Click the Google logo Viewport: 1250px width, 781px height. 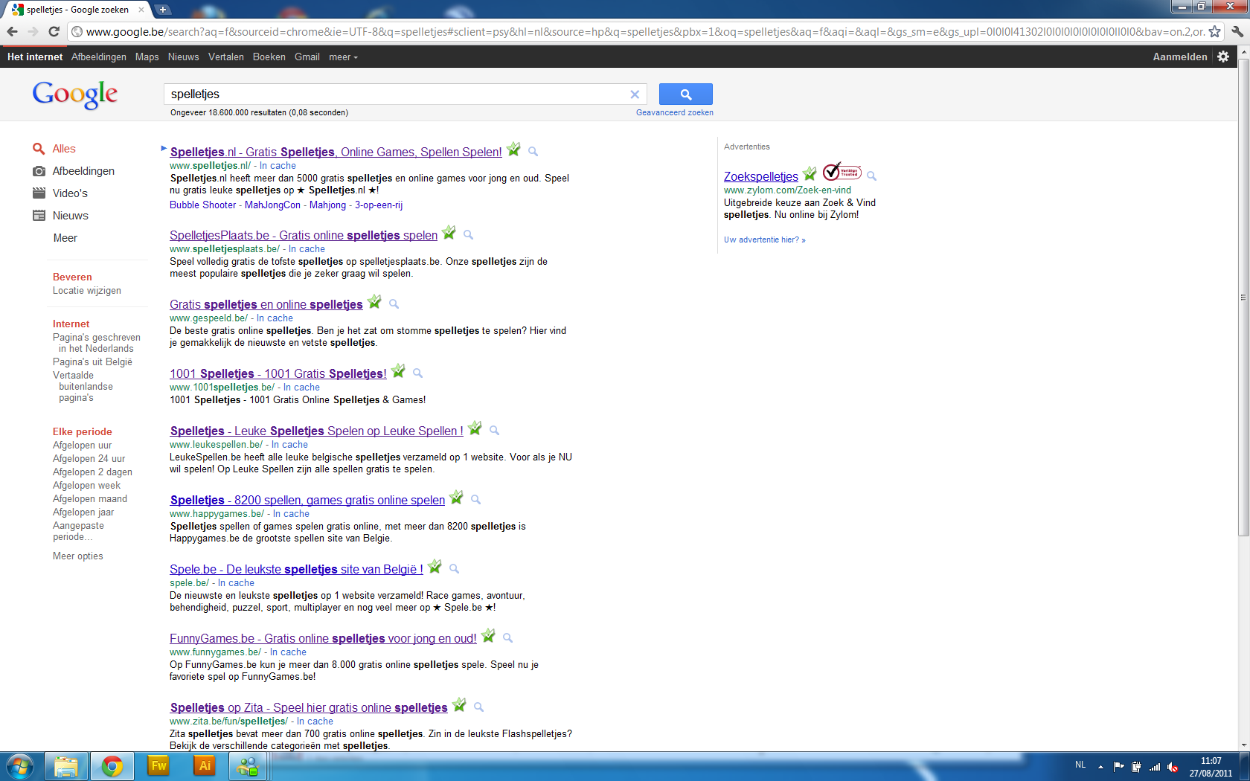(74, 94)
